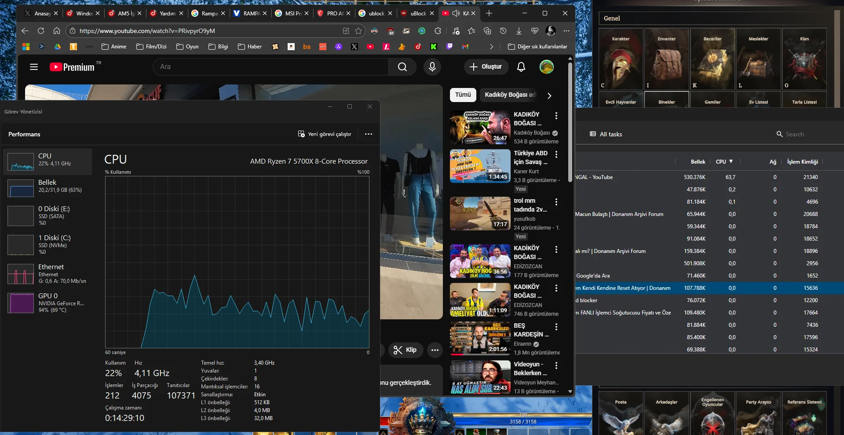Viewport: 844px width, 435px height.
Task: Open Task Manager's three-dot more options
Action: click(x=369, y=134)
